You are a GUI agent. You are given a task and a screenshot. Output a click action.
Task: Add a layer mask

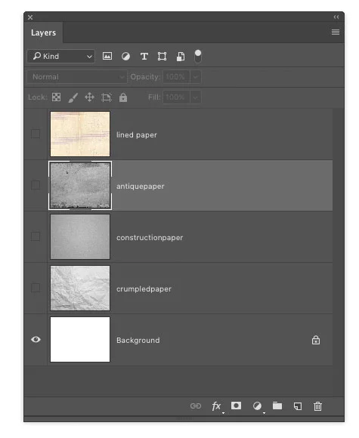pos(237,406)
